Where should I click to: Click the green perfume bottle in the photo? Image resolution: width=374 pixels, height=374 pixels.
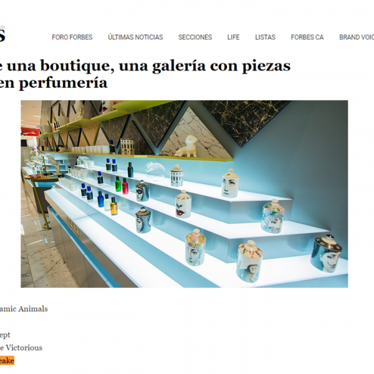pyautogui.click(x=118, y=184)
